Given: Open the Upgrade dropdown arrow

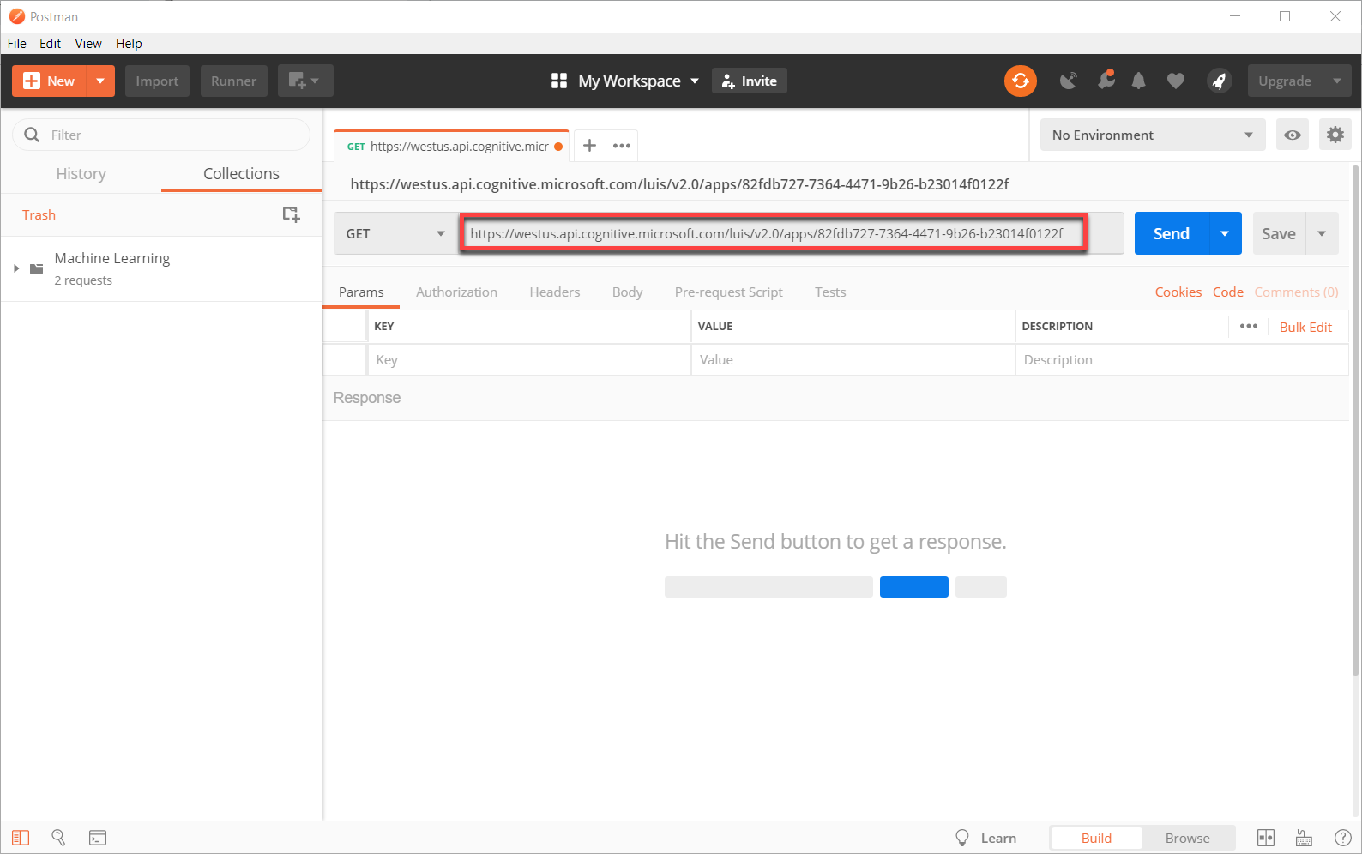Looking at the screenshot, I should click(1337, 81).
